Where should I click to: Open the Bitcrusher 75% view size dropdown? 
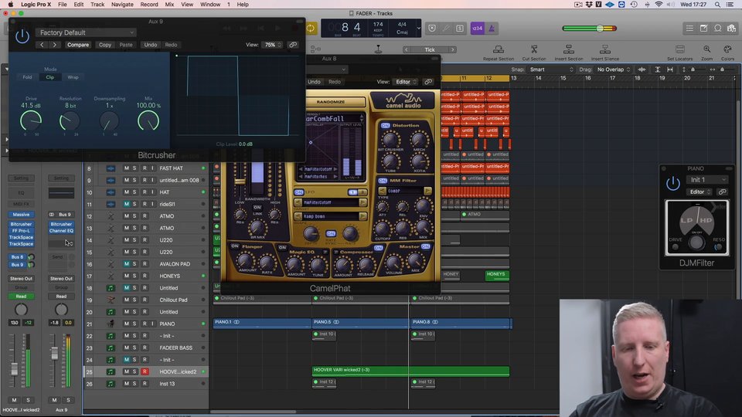(x=273, y=45)
